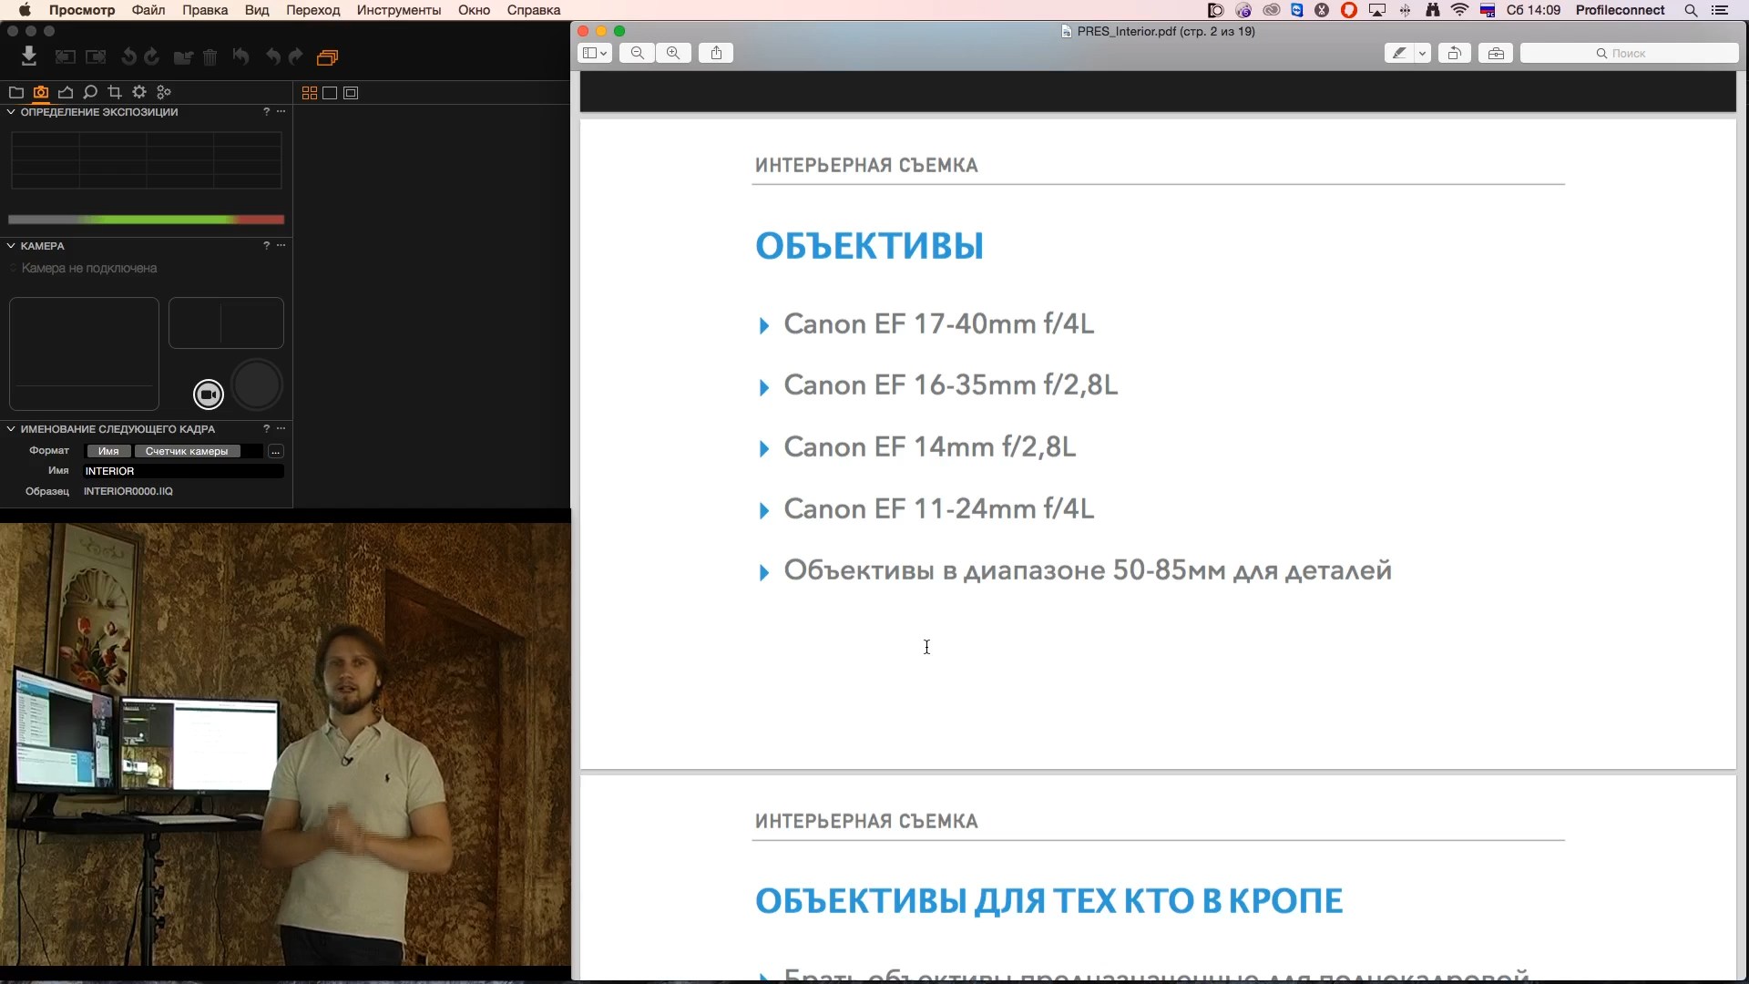Open the Preview sidebar view dropdown
This screenshot has height=984, width=1749.
(595, 53)
